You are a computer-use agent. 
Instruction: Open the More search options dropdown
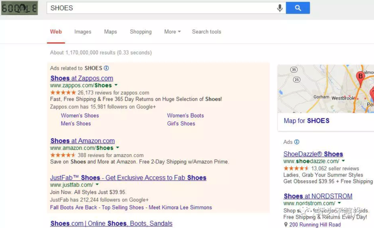pyautogui.click(x=172, y=32)
